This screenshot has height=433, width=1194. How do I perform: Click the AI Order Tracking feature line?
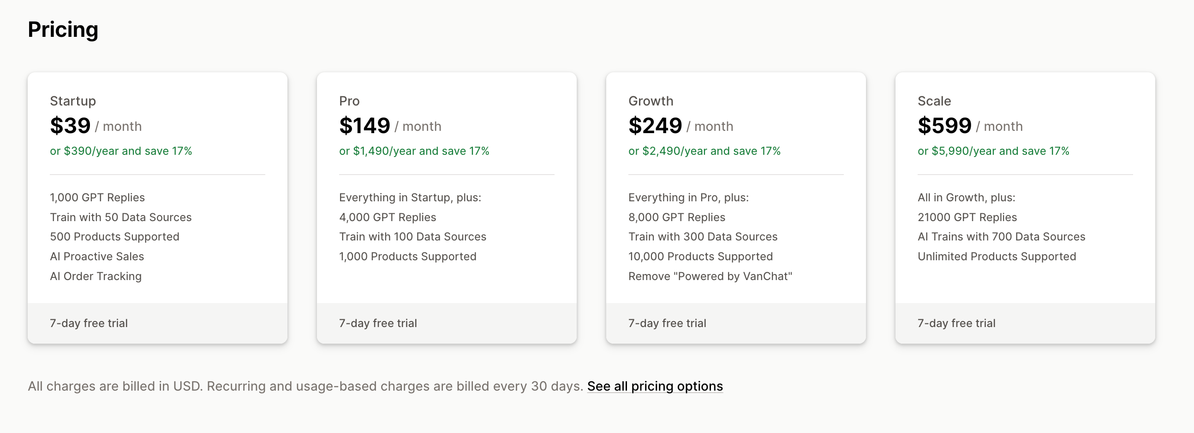click(x=96, y=276)
